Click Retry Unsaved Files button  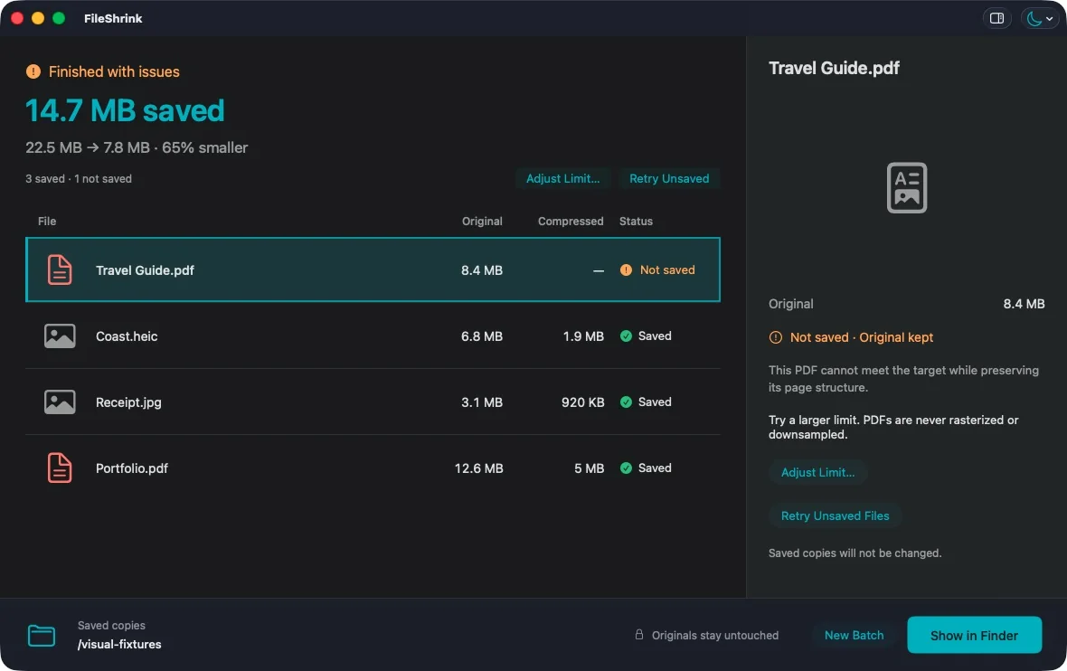pos(835,515)
